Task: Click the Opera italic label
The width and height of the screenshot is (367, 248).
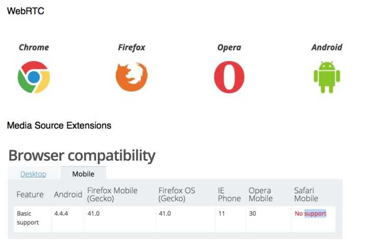Action: (229, 47)
